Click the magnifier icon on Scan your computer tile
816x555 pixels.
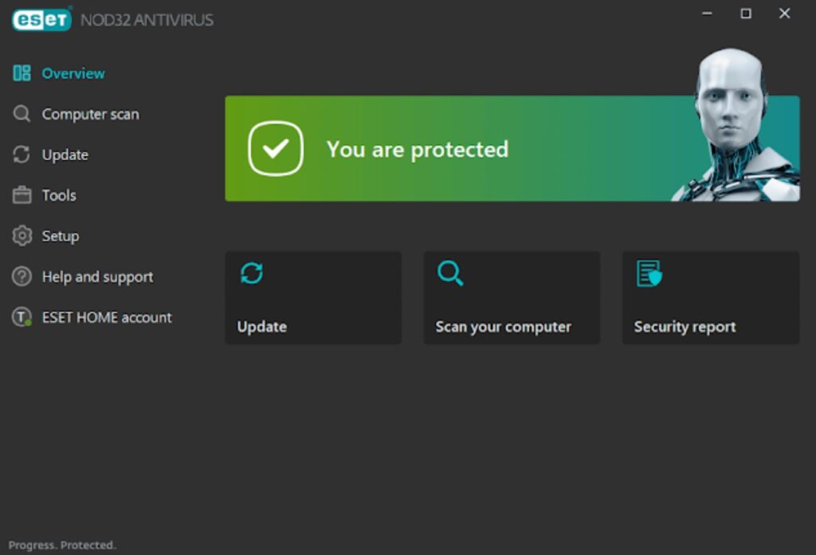click(450, 274)
